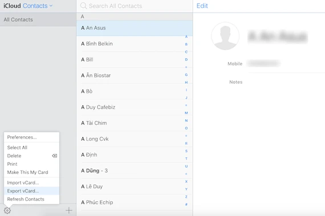Select contact A Bill

[x=135, y=60]
